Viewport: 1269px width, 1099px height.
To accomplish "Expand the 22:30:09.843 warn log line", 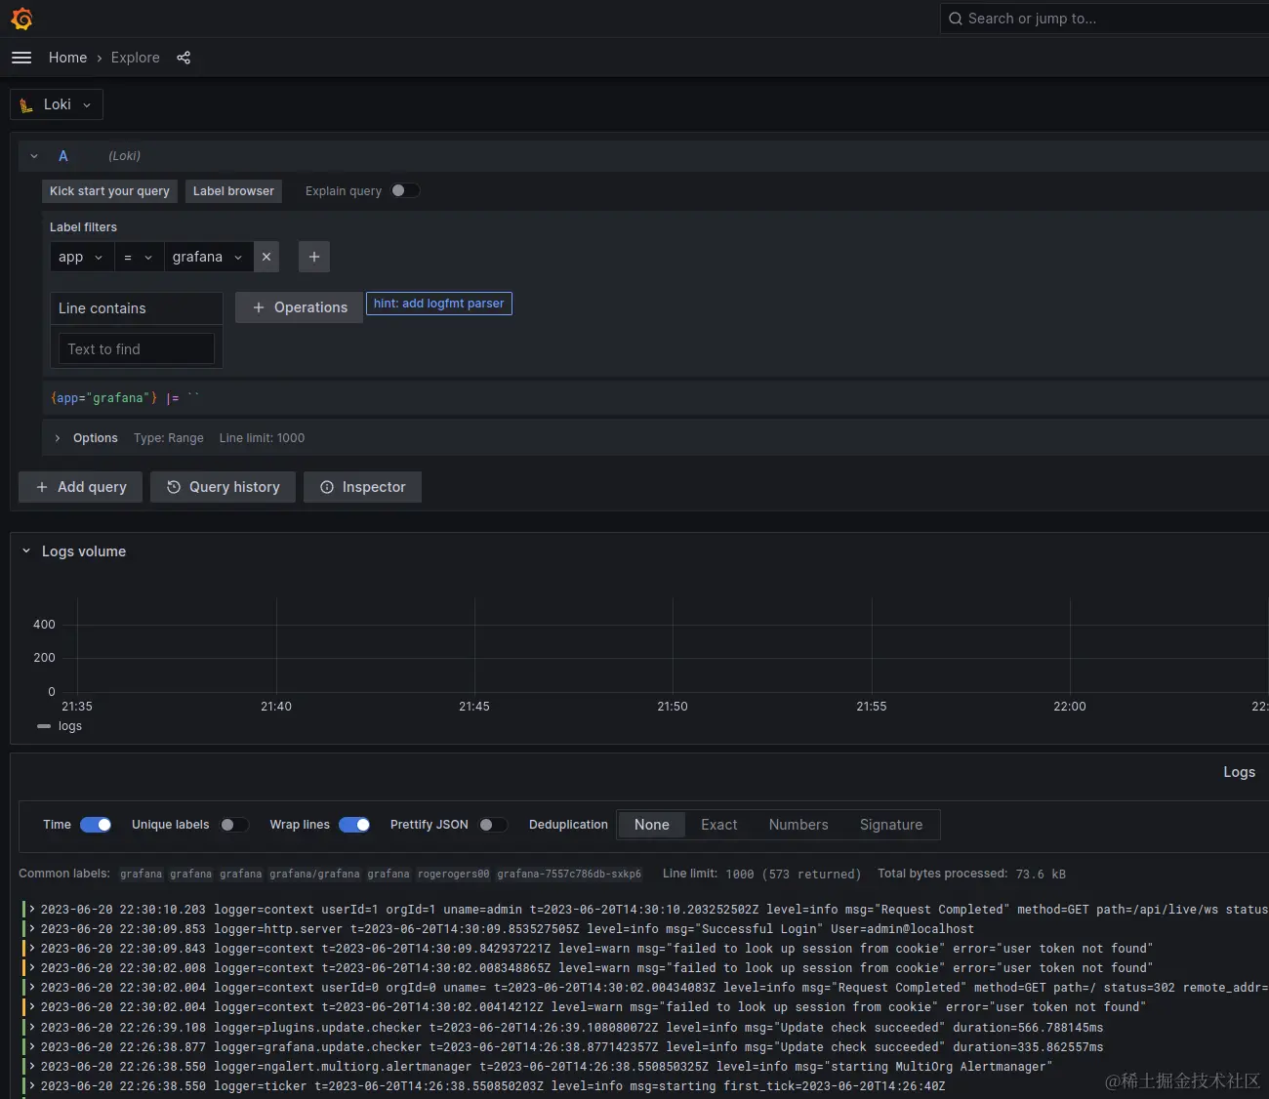I will pos(32,949).
